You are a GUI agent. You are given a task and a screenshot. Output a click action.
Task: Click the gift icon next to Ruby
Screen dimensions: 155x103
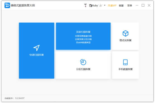click(86, 5)
